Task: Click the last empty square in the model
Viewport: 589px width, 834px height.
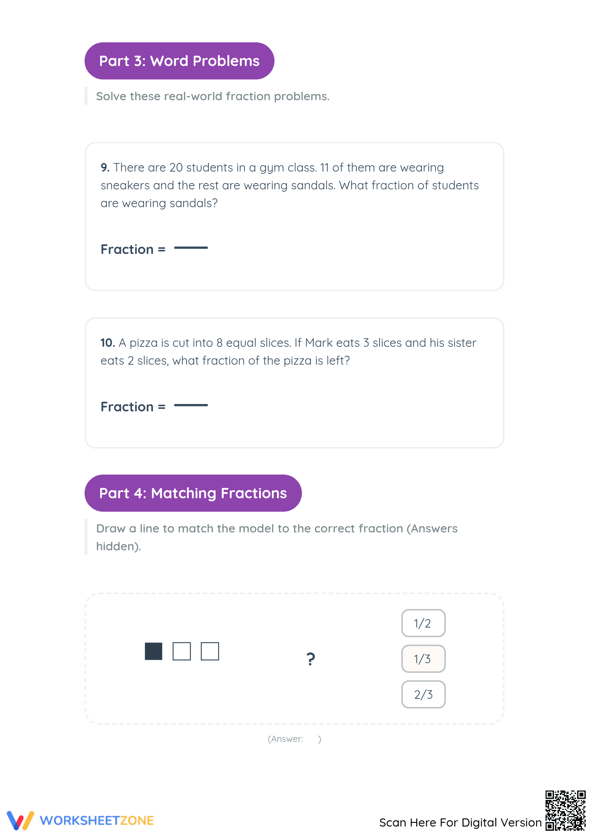Action: point(210,651)
